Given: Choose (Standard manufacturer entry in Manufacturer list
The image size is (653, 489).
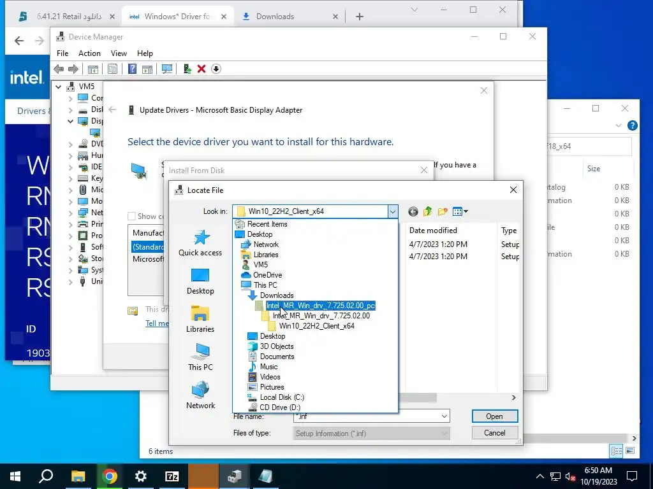Looking at the screenshot, I should click(x=147, y=247).
